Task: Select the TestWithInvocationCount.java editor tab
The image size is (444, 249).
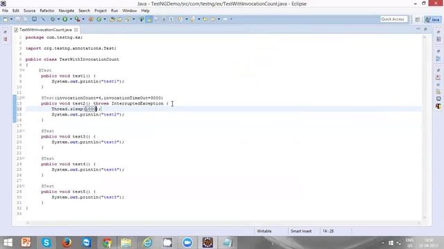Action: (x=45, y=30)
